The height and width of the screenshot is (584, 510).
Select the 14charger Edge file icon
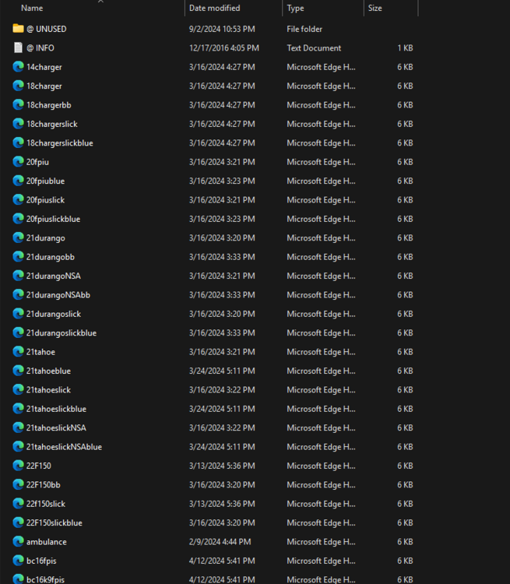click(18, 67)
